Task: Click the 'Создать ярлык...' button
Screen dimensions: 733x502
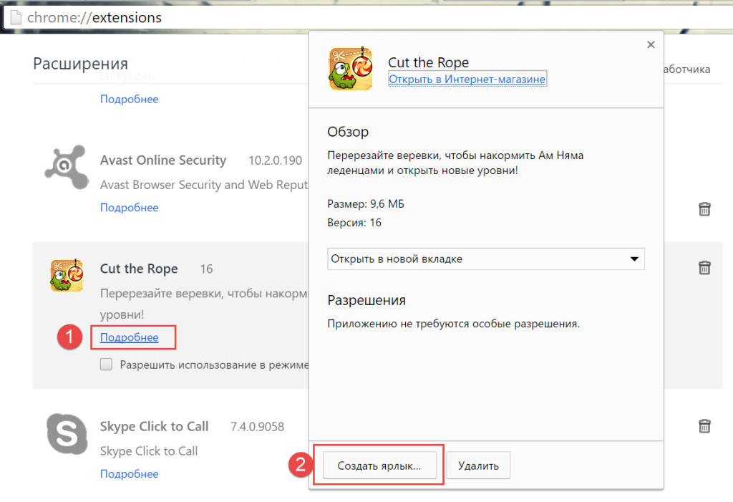Action: 379,465
